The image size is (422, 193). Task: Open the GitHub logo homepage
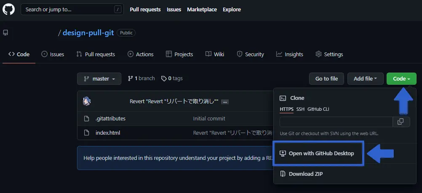[8, 9]
